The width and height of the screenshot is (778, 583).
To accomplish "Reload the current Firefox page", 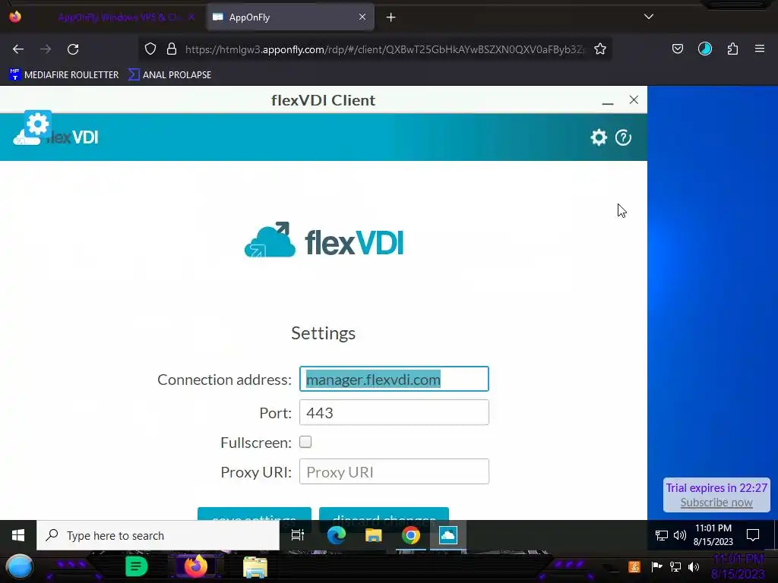I will pos(73,49).
